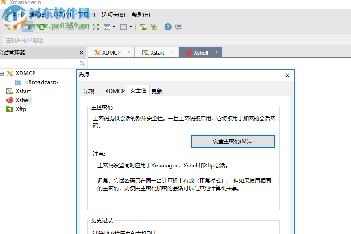Close the XDMCP document tab

(129, 52)
